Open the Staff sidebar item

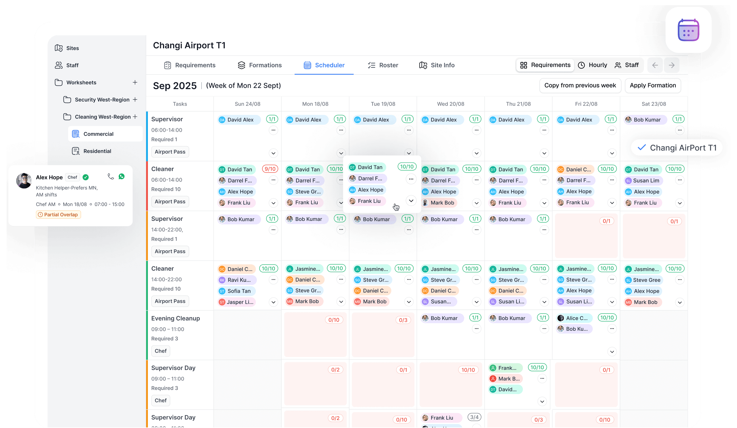coord(66,65)
